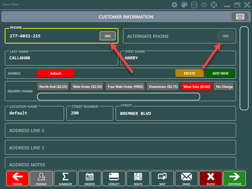Choose the No Charge delivery option
The width and height of the screenshot is (252, 189).
click(x=224, y=87)
